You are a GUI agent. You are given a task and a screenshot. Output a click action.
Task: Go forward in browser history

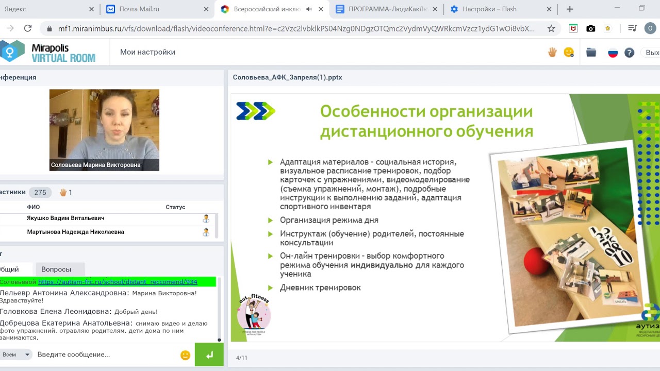pos(10,28)
